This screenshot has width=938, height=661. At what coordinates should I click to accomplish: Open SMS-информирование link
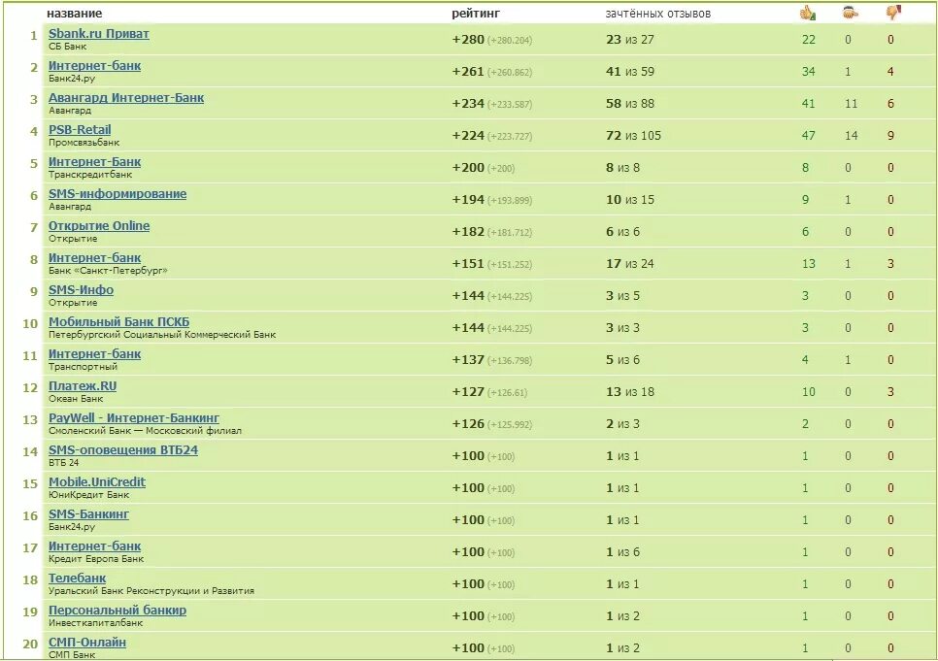pyautogui.click(x=117, y=194)
